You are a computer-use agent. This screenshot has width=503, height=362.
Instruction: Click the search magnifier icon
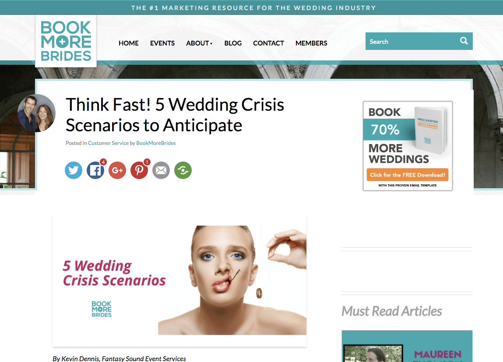pos(464,41)
